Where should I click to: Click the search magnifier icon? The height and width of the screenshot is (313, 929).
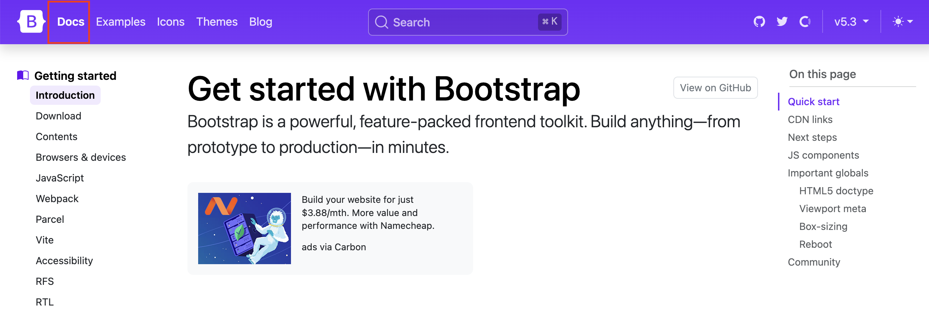[382, 22]
